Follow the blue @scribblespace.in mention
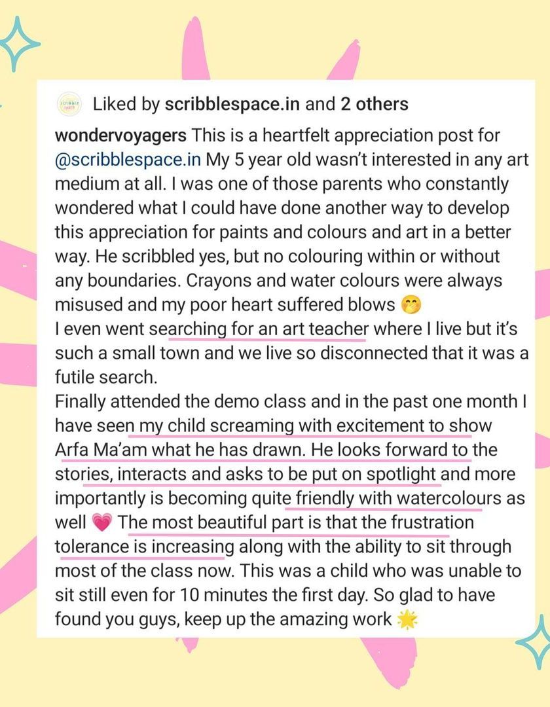The width and height of the screenshot is (550, 707). point(128,160)
